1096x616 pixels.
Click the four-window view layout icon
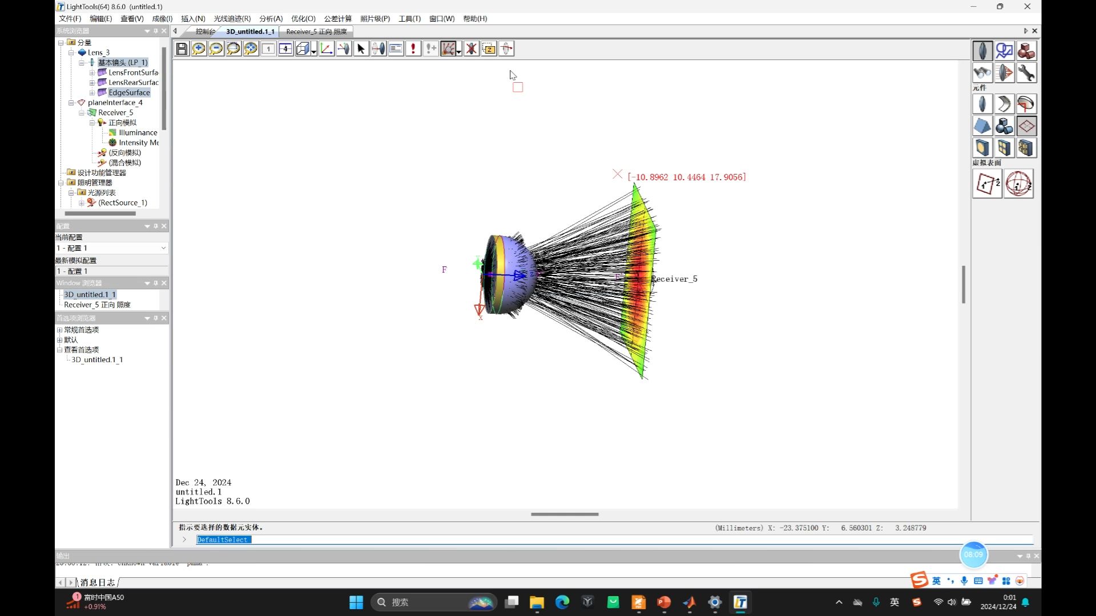click(285, 49)
